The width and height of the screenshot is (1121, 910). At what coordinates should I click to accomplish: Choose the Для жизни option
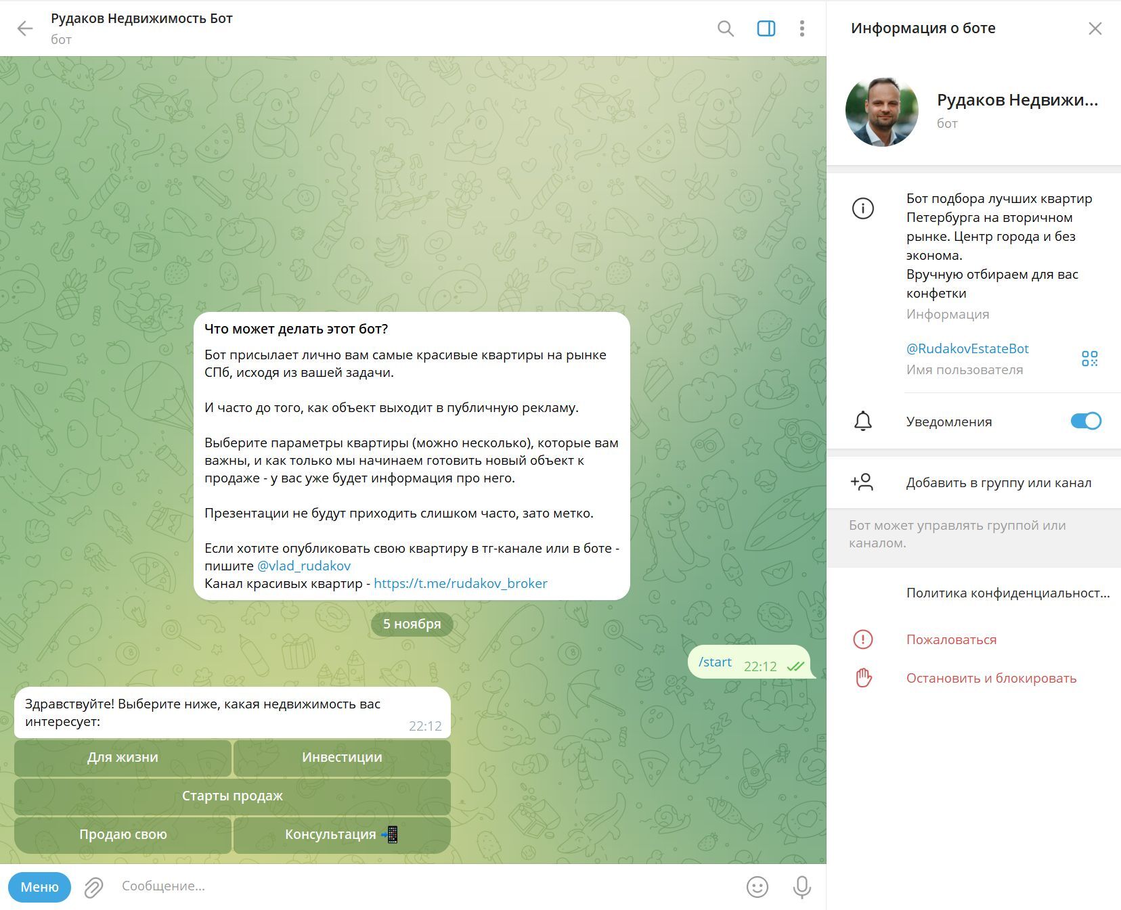[x=123, y=758]
